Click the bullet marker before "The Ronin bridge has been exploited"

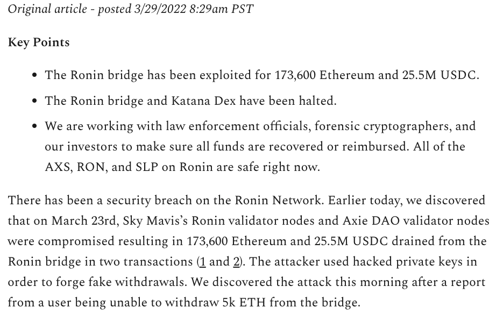pyautogui.click(x=35, y=75)
